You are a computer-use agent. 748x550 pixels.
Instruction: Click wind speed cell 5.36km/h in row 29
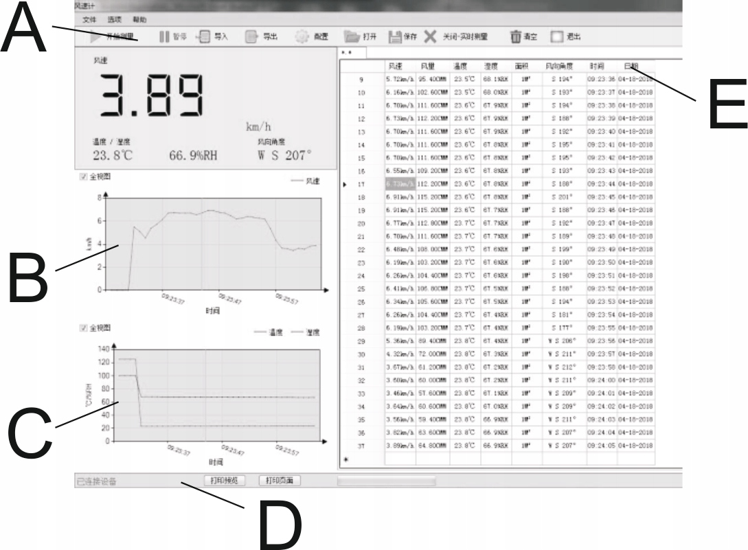(400, 341)
